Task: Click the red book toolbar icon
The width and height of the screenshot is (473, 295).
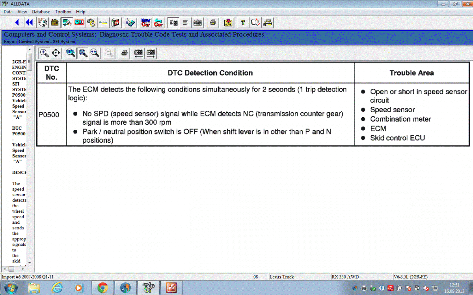Action: pyautogui.click(x=115, y=22)
